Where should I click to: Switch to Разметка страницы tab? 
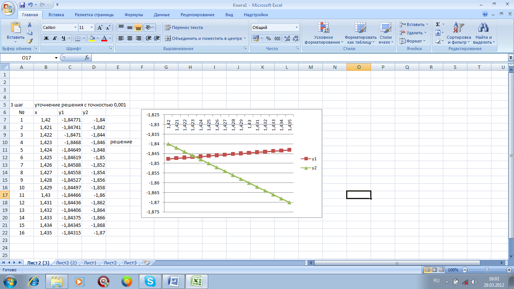(94, 15)
